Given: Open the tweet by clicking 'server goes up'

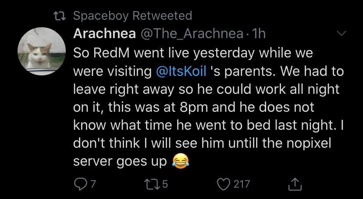Looking at the screenshot, I should 120,161.
